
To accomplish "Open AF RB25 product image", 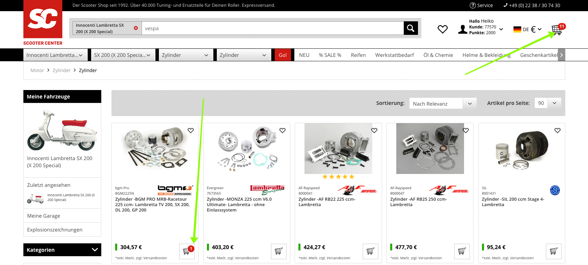I will point(430,149).
